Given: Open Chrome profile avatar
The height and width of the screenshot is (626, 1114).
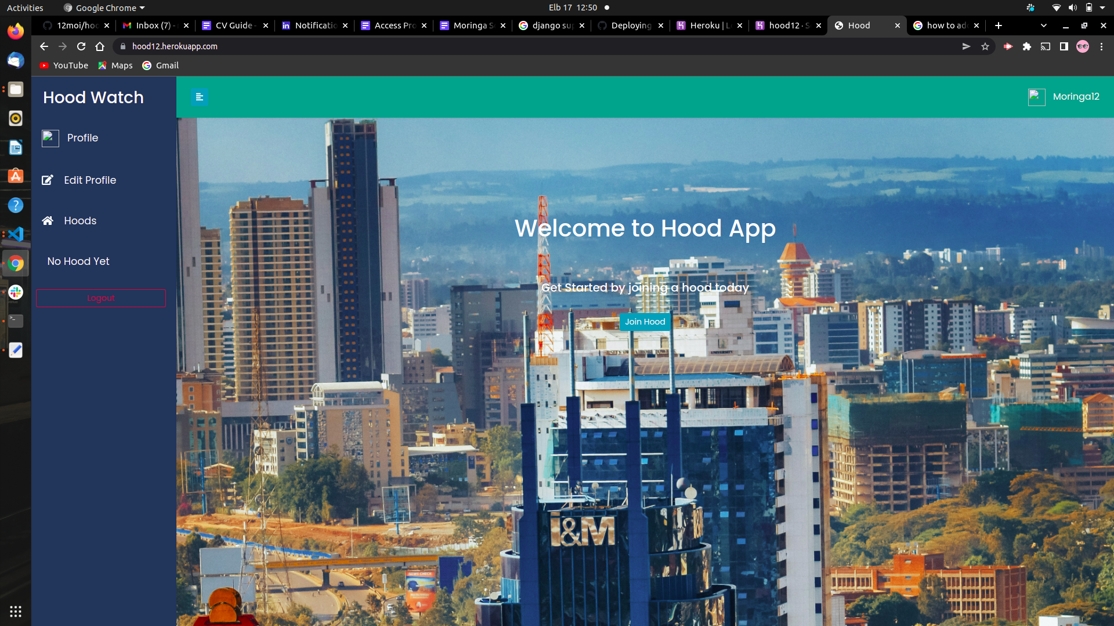Looking at the screenshot, I should pos(1083,46).
